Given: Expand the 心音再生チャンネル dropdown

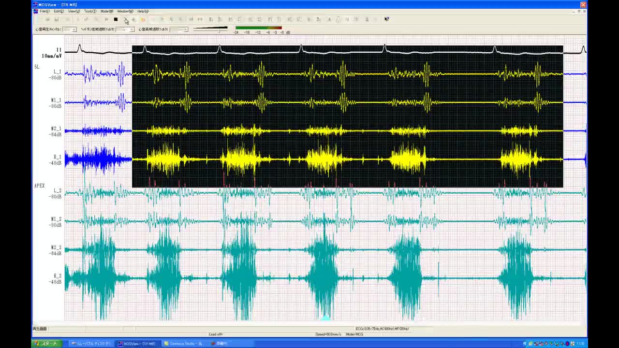Looking at the screenshot, I should click(74, 29).
